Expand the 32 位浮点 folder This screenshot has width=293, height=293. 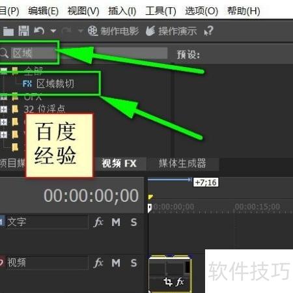pyautogui.click(x=4, y=109)
